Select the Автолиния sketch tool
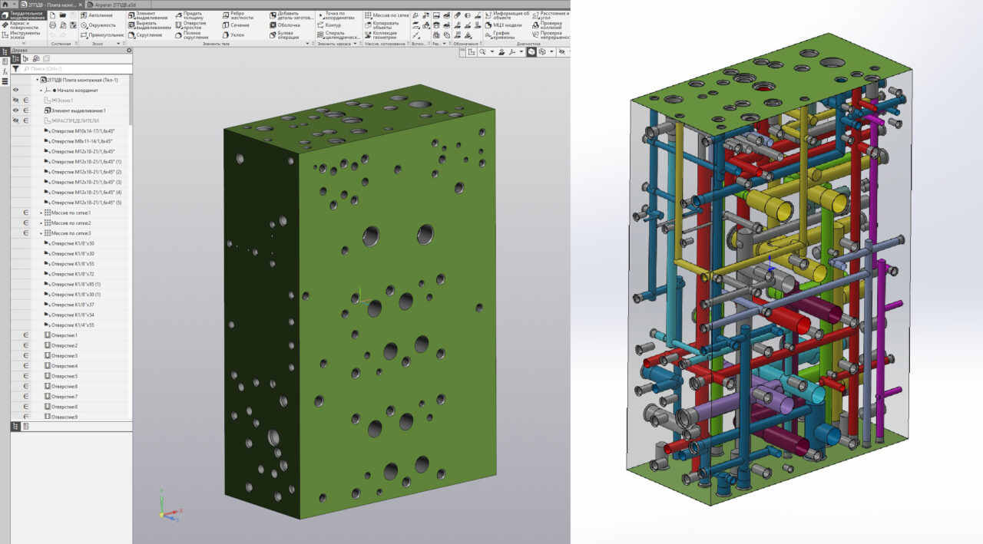983x544 pixels. coord(96,15)
